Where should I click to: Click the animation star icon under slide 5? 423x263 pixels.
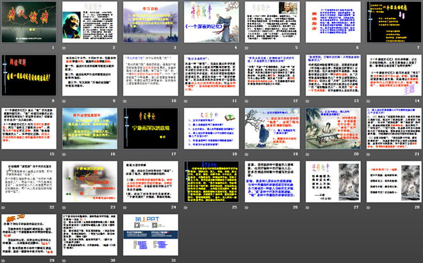tap(247, 48)
